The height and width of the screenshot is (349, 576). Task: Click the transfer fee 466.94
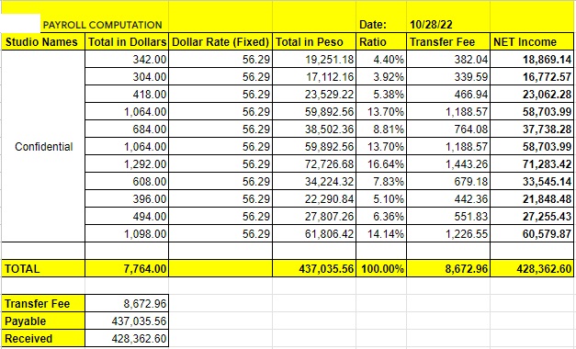(x=448, y=94)
